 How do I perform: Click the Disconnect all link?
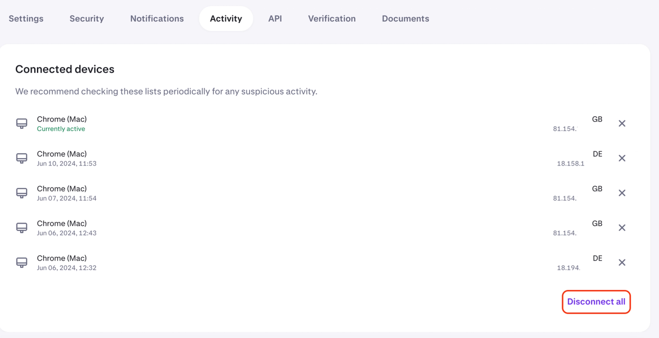[596, 302]
